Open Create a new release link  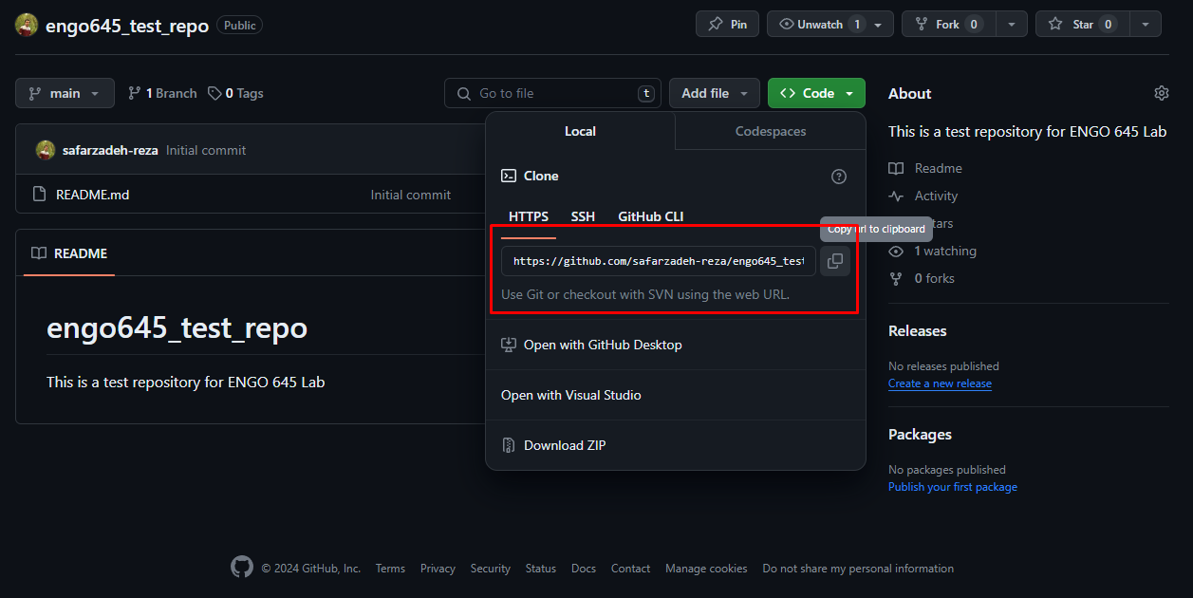(940, 383)
